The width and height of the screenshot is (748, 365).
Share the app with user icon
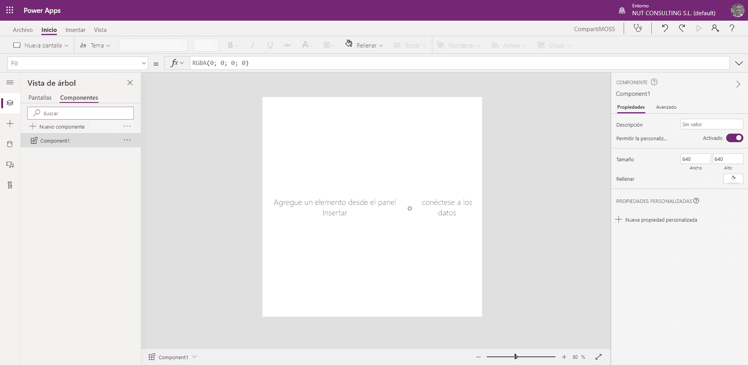pyautogui.click(x=715, y=28)
